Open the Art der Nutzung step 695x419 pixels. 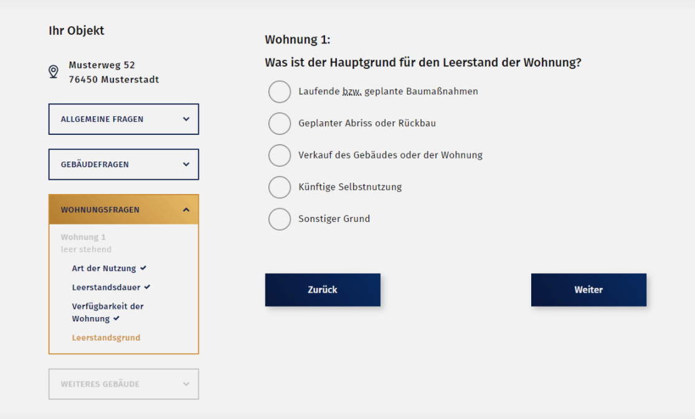[x=103, y=269]
